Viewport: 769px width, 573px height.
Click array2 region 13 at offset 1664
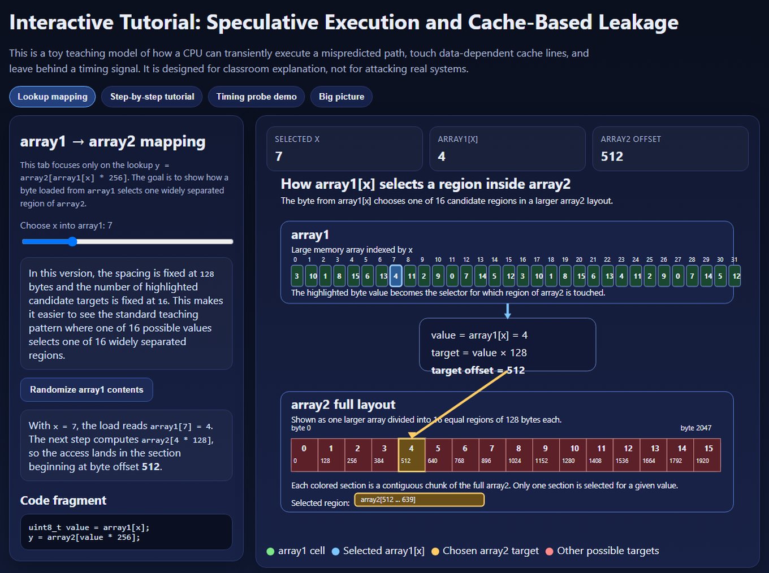[654, 455]
